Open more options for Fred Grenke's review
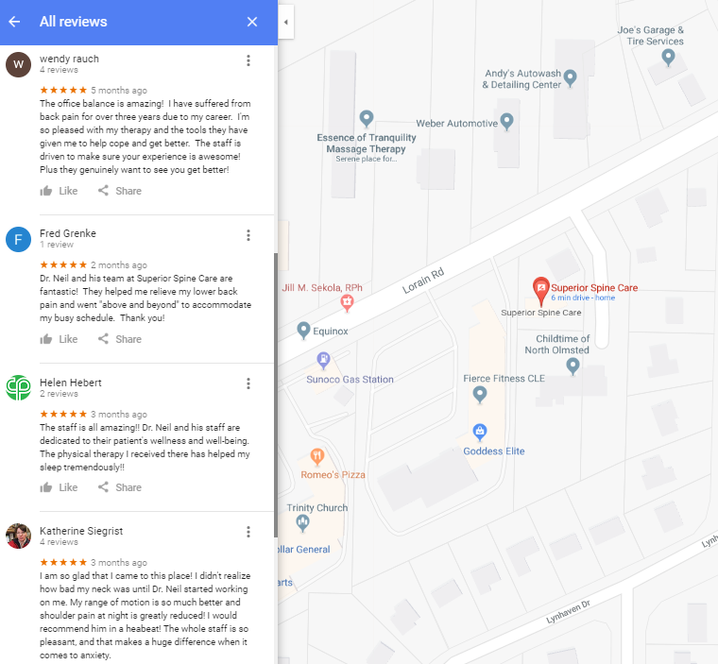The image size is (718, 664). [248, 235]
